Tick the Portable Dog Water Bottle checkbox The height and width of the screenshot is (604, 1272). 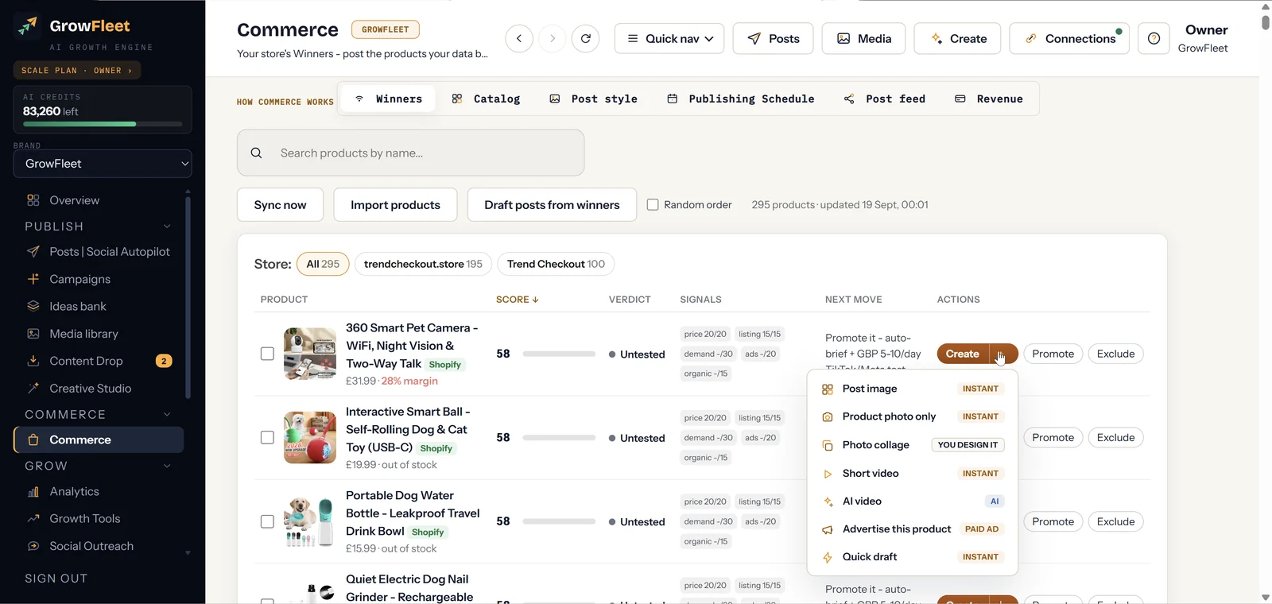point(267,521)
